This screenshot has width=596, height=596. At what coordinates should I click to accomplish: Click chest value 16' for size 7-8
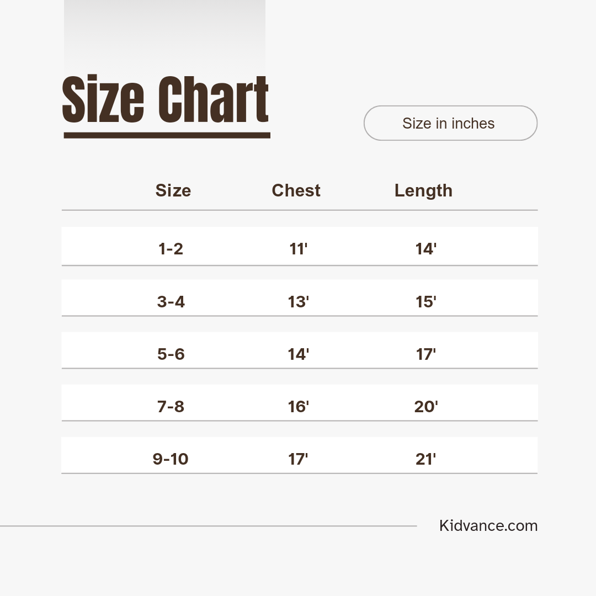coord(298,407)
